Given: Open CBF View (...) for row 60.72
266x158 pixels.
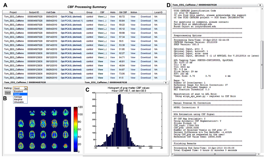Looking at the screenshot, I should click(x=102, y=17).
